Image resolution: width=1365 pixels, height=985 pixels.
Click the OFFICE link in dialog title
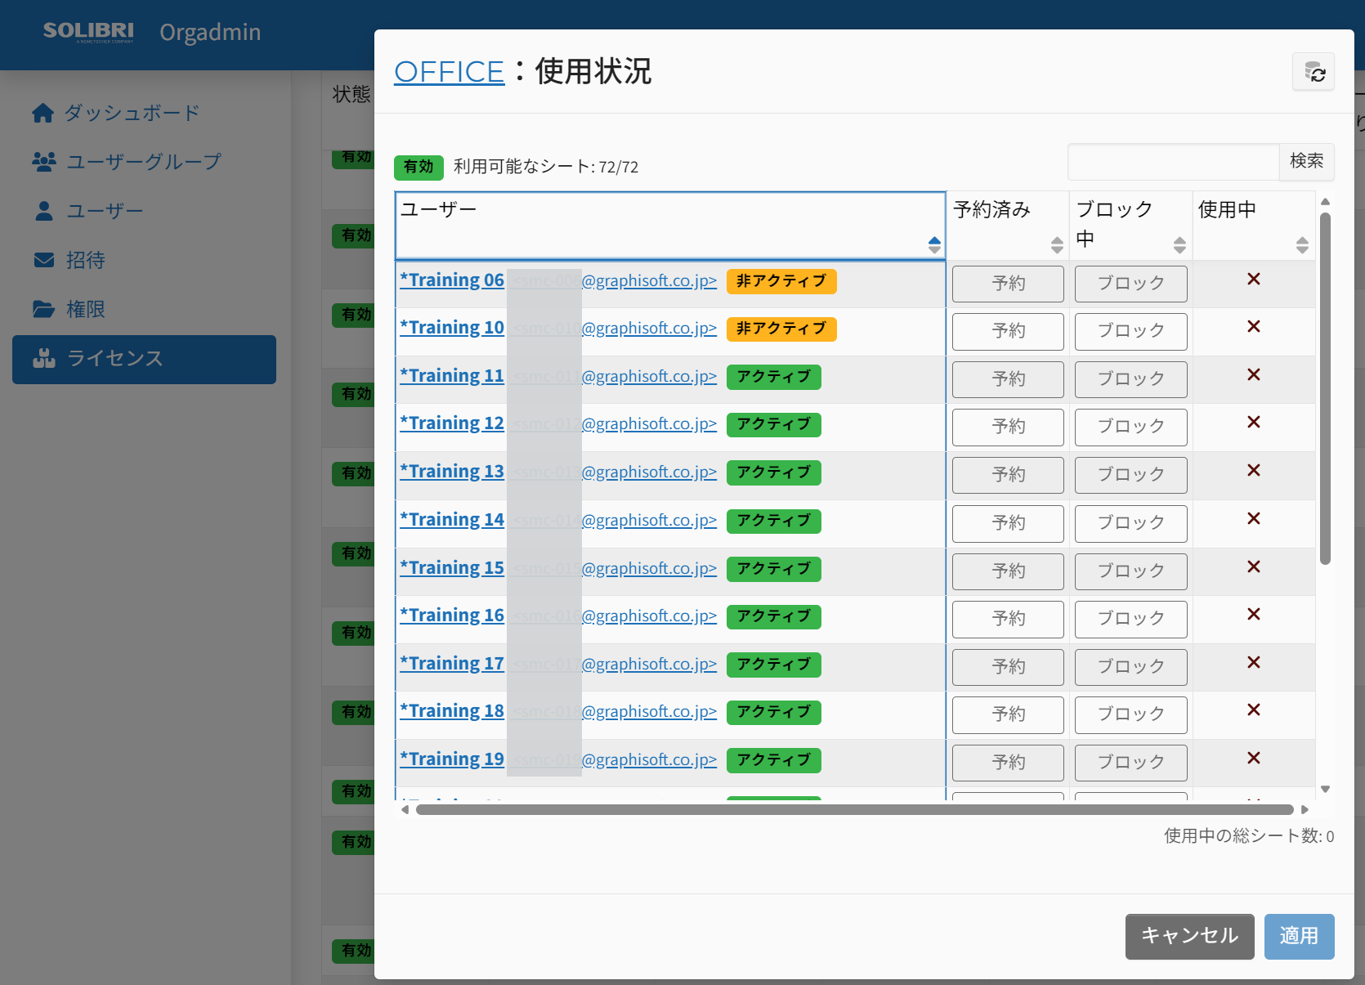pyautogui.click(x=449, y=72)
